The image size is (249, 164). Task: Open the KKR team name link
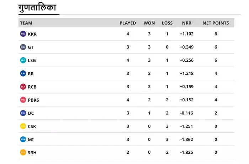(32, 34)
